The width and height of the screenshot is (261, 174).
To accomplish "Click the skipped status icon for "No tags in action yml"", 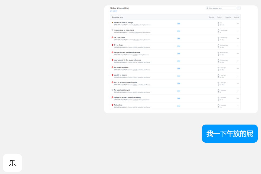I will tap(112, 90).
